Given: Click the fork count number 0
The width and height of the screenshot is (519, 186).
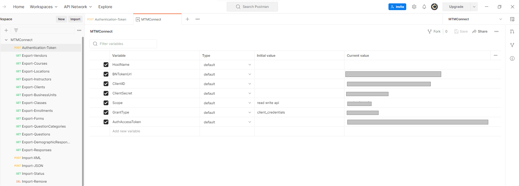Looking at the screenshot, I should click(x=446, y=31).
